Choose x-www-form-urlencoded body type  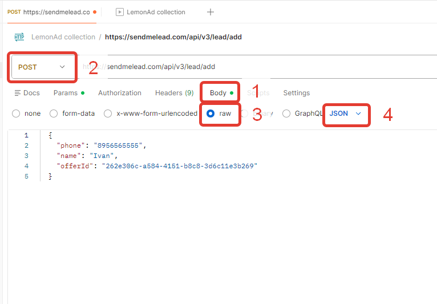108,114
